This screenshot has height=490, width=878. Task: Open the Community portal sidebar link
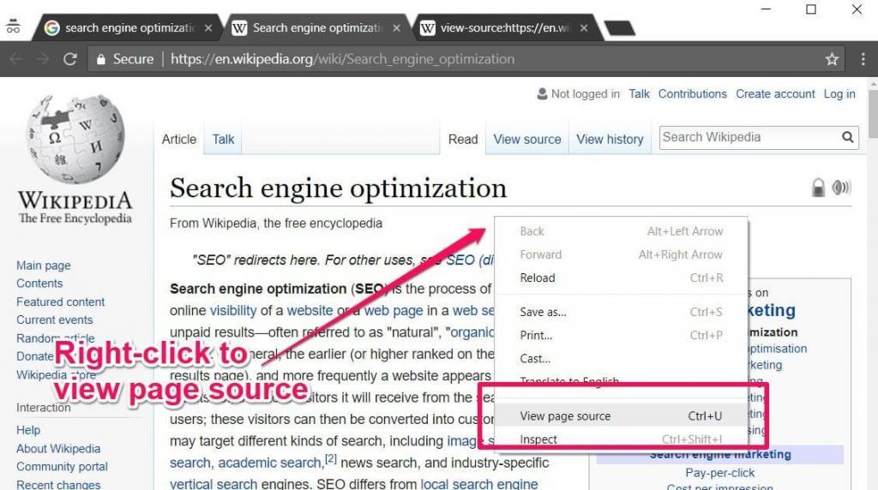pyautogui.click(x=62, y=467)
